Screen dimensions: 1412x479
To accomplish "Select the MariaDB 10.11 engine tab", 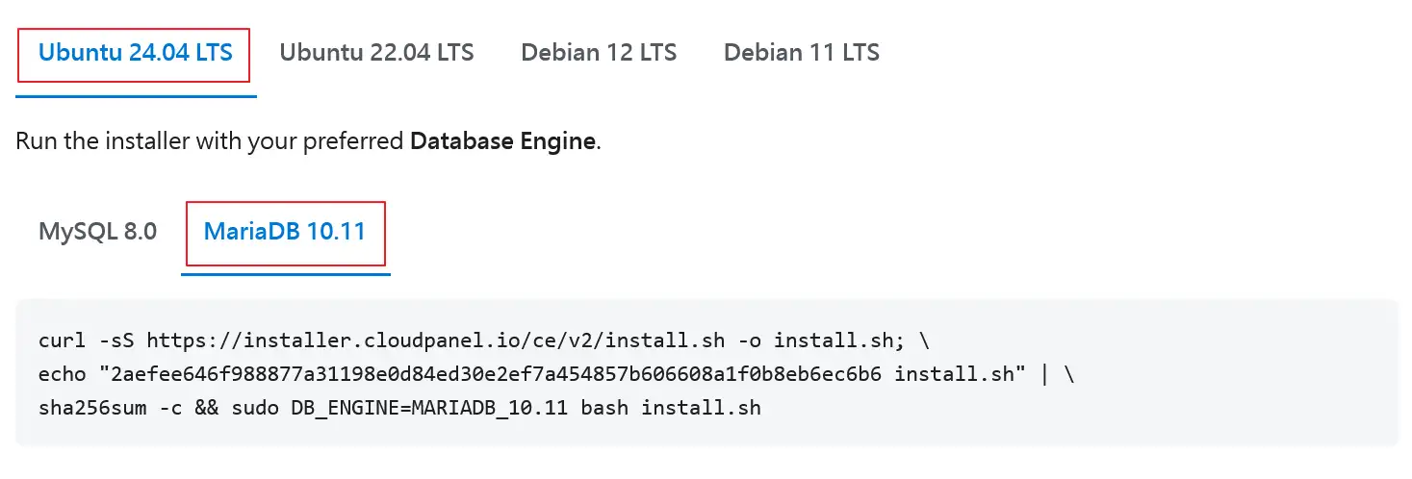I will (285, 232).
